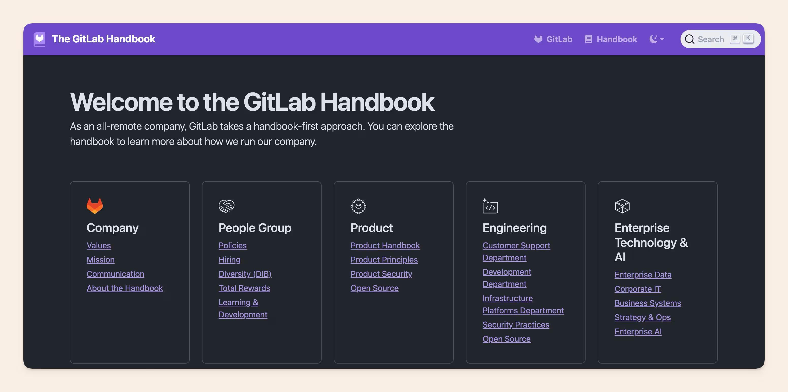The image size is (788, 392).
Task: Click the K shortcut key badge
Action: coord(748,39)
